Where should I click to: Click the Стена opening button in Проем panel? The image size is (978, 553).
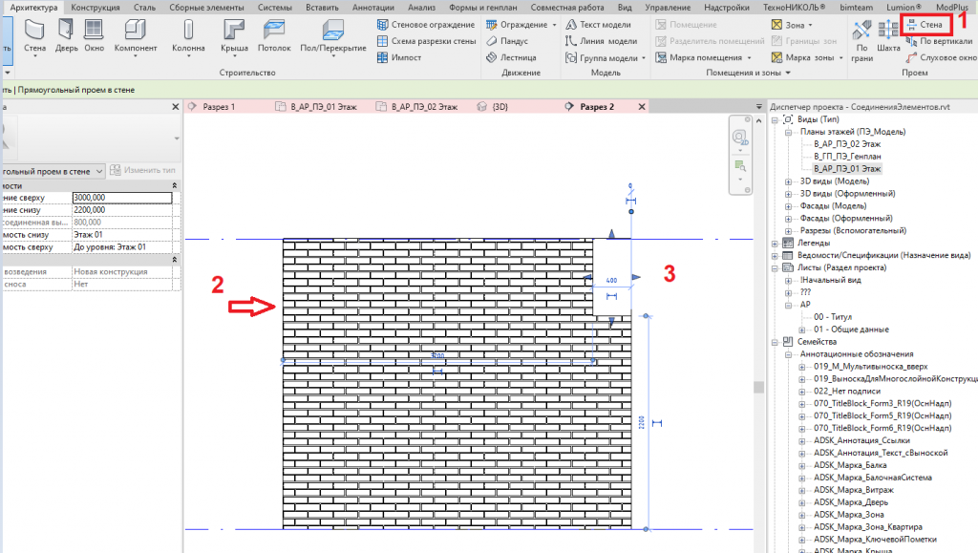925,25
